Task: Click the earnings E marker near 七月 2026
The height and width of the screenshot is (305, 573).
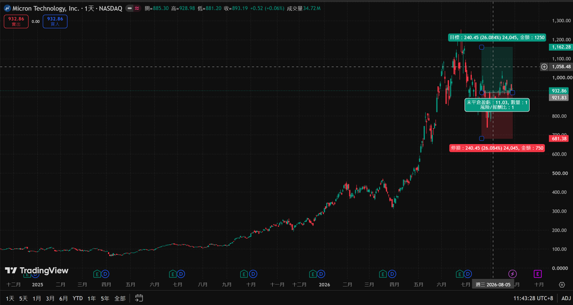Action: click(x=460, y=273)
